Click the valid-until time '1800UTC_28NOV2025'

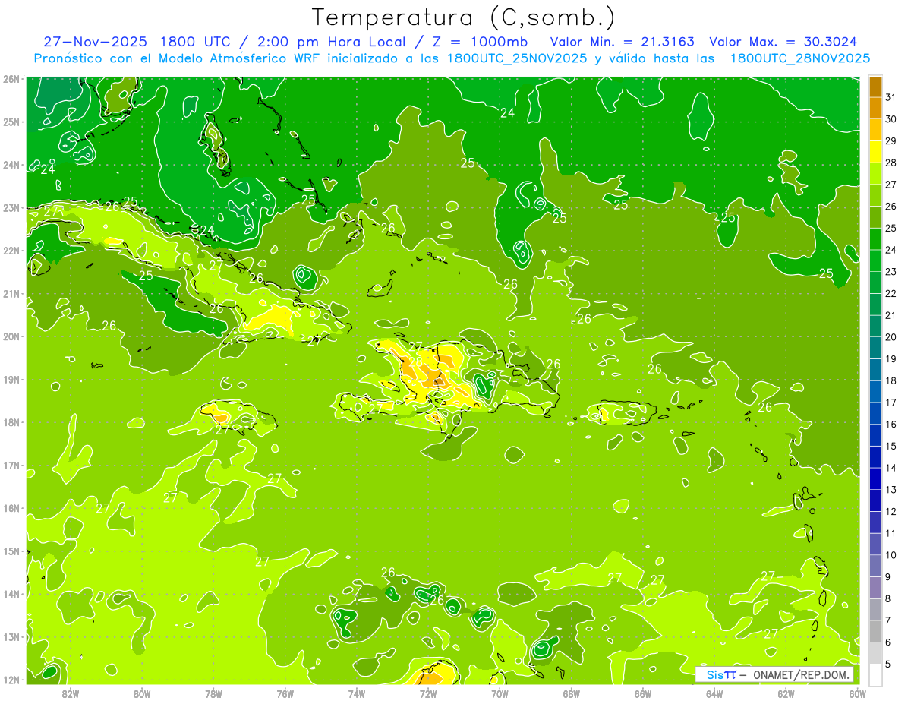click(x=799, y=58)
